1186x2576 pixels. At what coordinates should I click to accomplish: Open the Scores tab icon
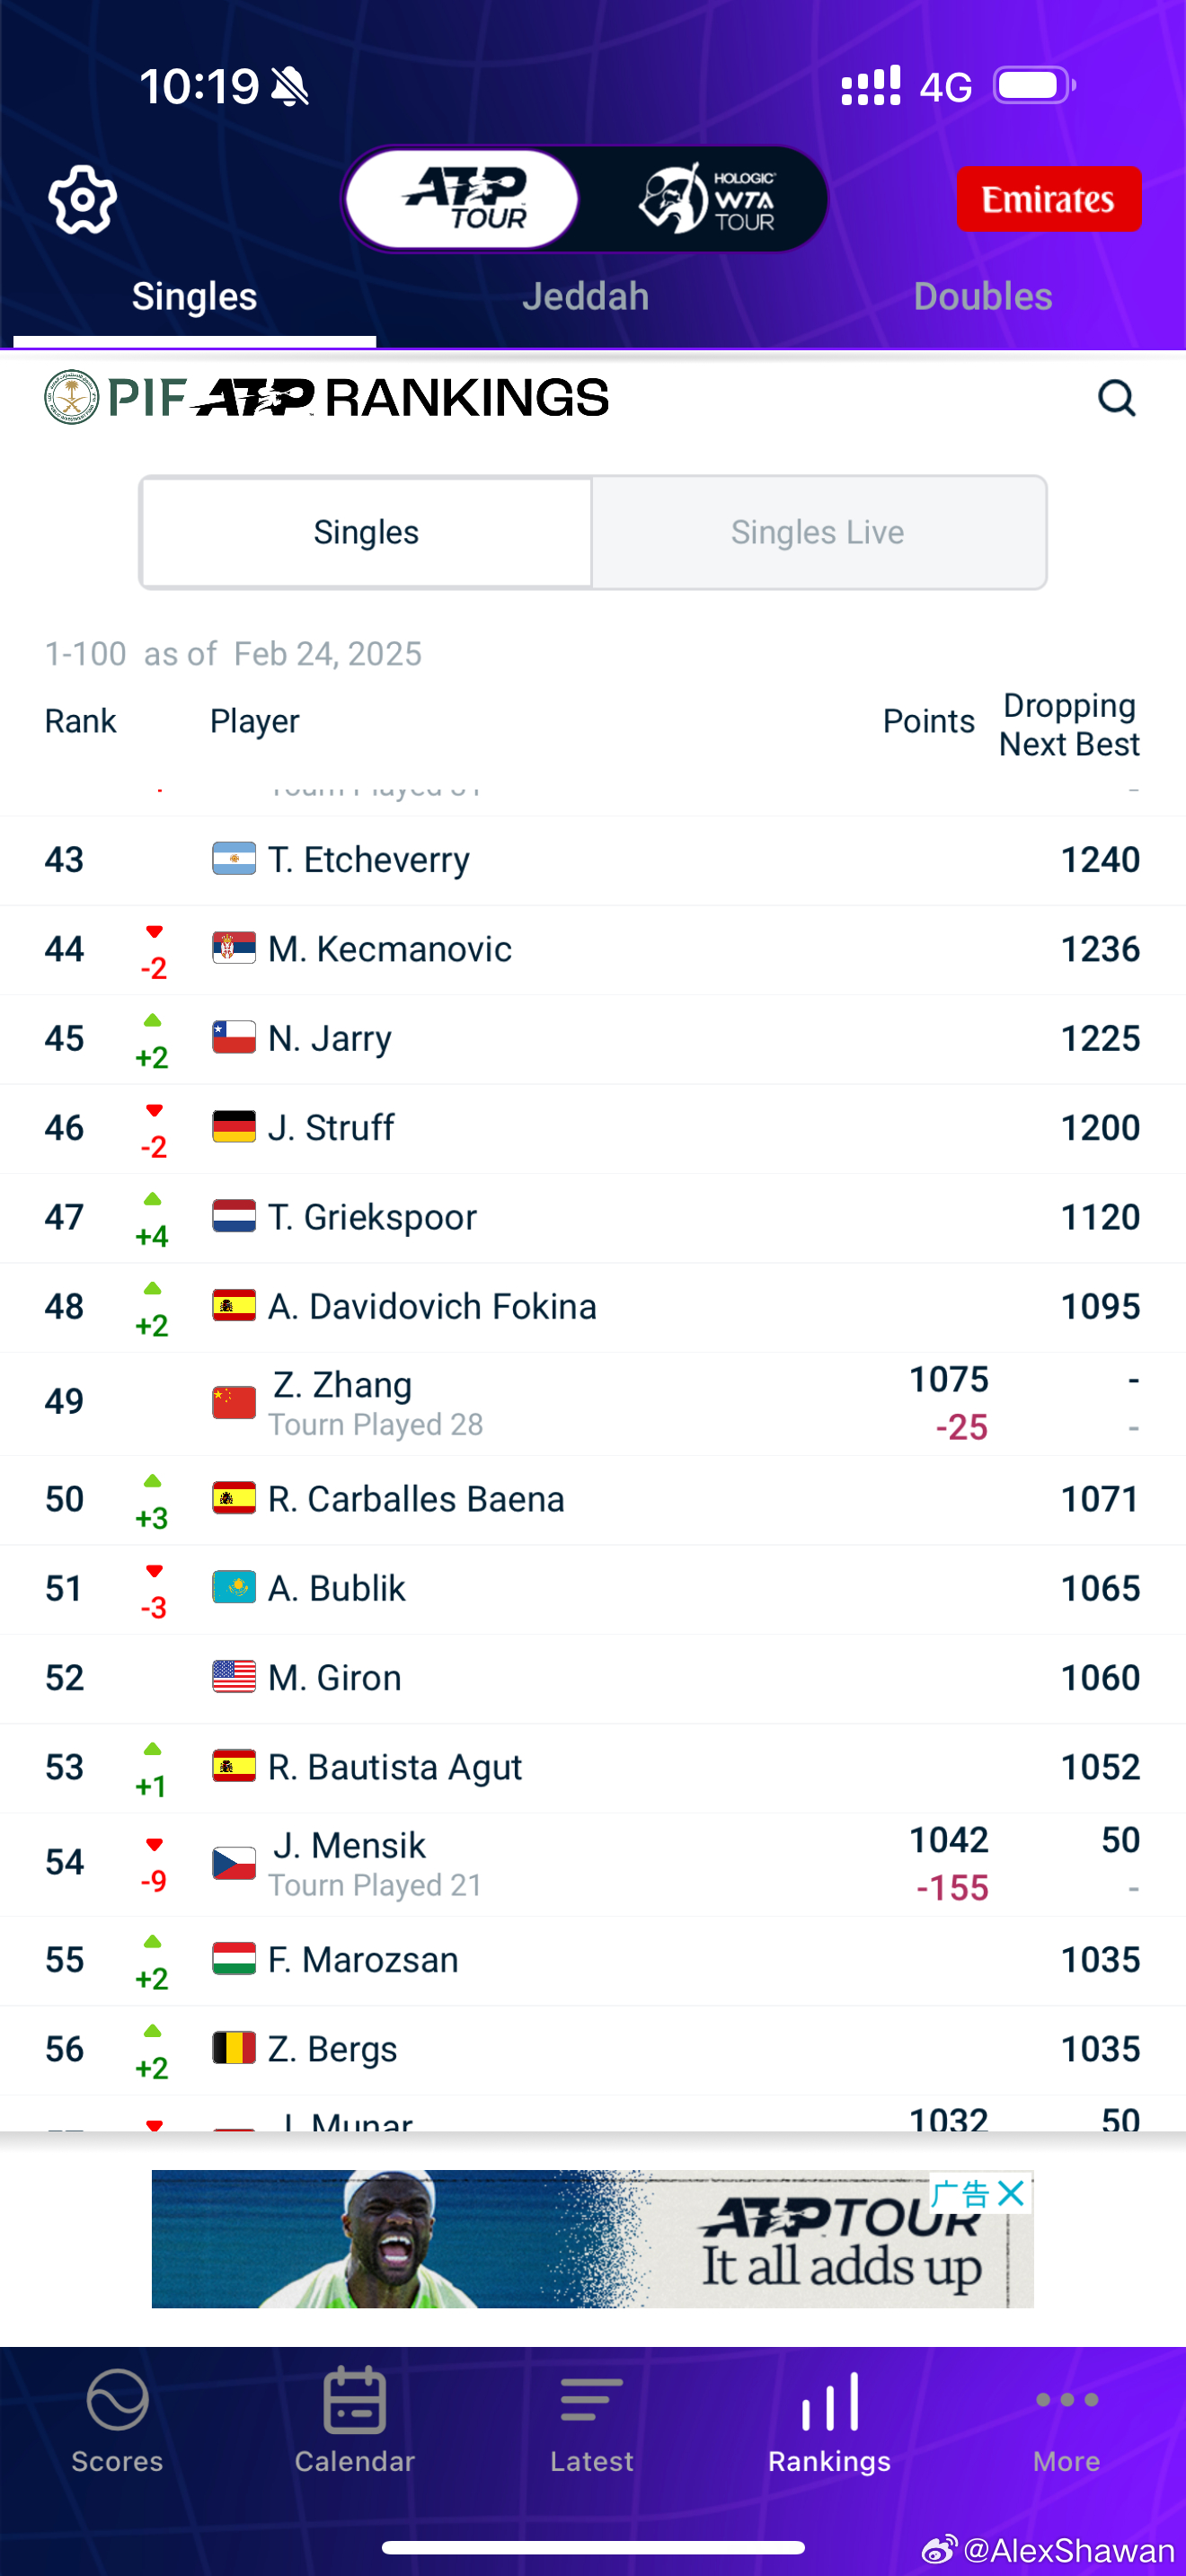point(117,2400)
